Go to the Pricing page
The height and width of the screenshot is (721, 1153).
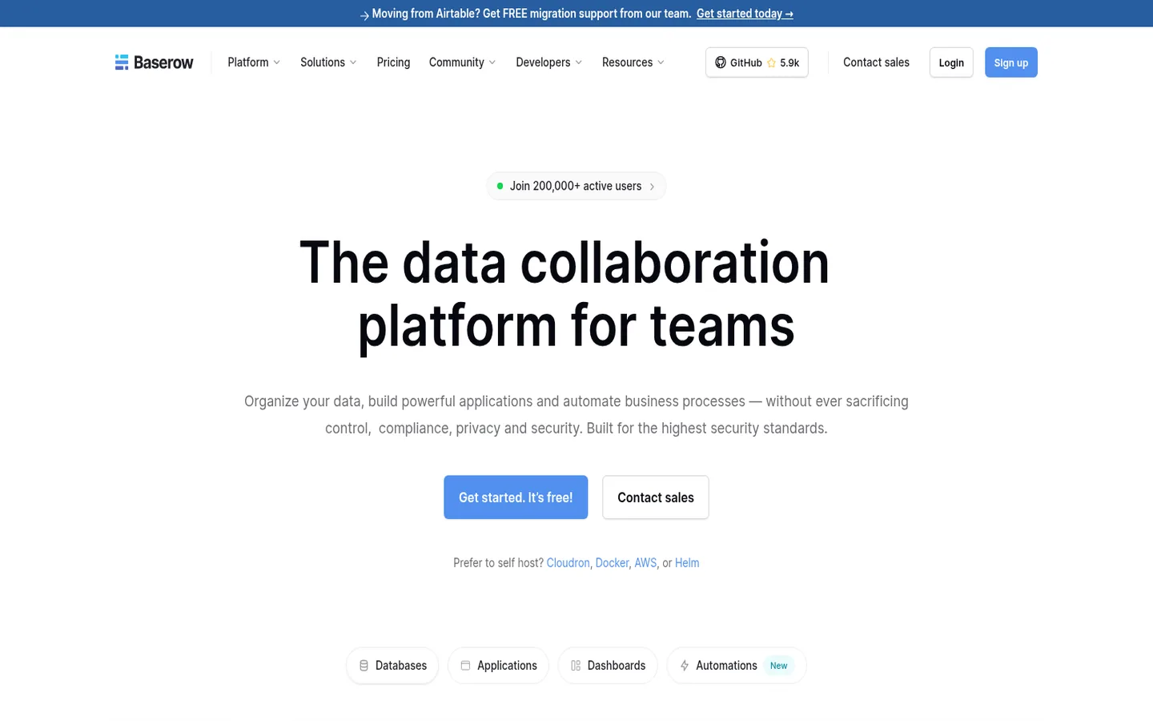[x=393, y=62]
